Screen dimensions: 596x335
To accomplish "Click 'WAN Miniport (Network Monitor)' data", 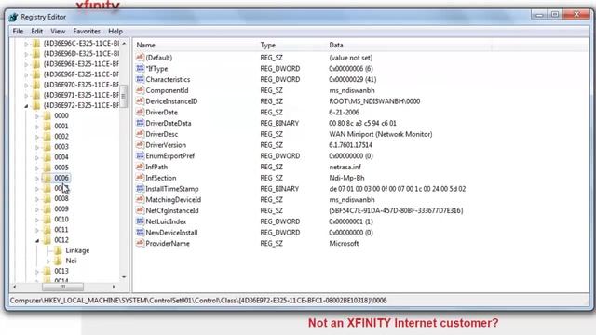I will click(381, 134).
